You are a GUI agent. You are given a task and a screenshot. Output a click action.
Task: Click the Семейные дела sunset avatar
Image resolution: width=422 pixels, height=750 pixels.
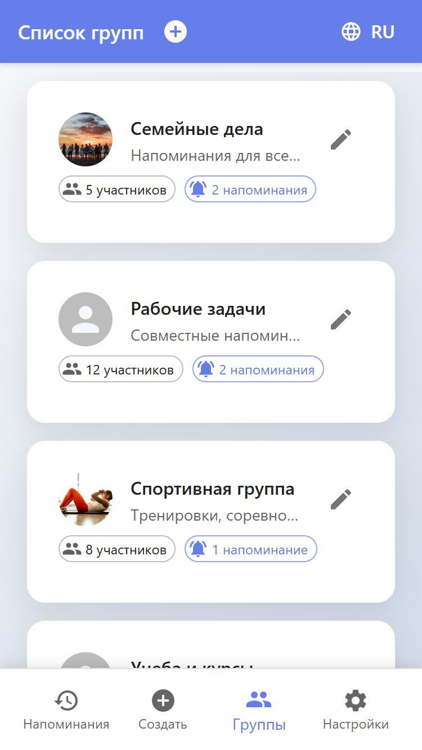[86, 139]
